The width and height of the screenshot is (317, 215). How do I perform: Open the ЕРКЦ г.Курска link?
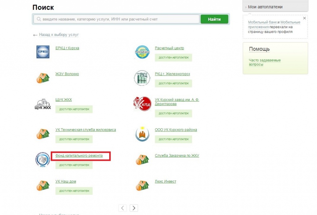(67, 48)
